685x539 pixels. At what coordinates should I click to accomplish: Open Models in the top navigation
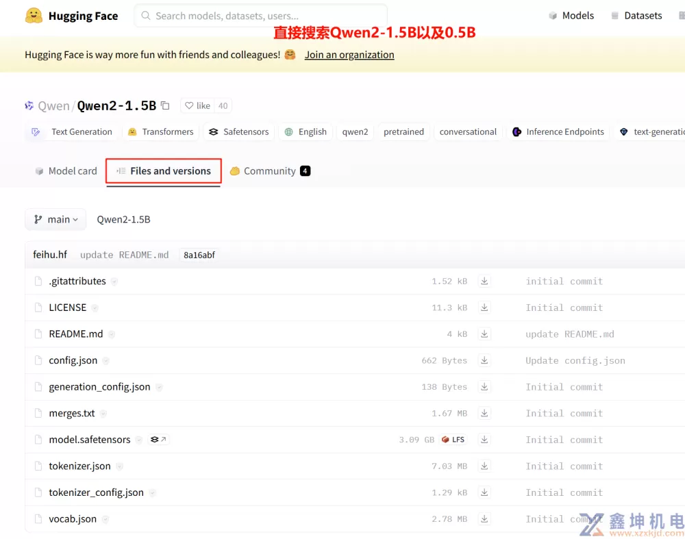coord(571,16)
